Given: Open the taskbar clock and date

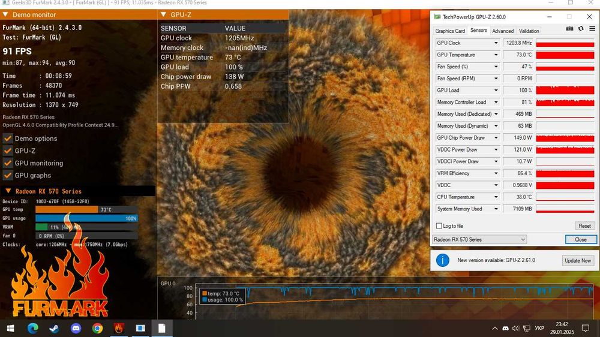Looking at the screenshot, I should point(562,328).
